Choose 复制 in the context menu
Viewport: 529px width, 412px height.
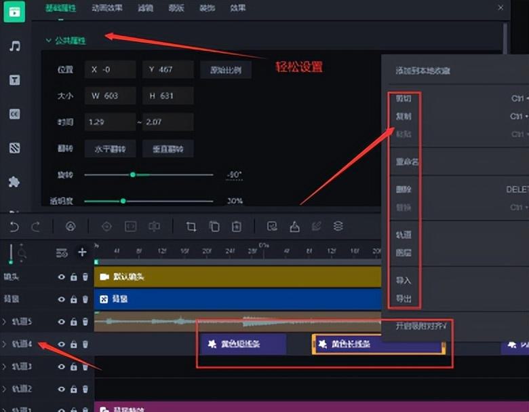(x=404, y=116)
